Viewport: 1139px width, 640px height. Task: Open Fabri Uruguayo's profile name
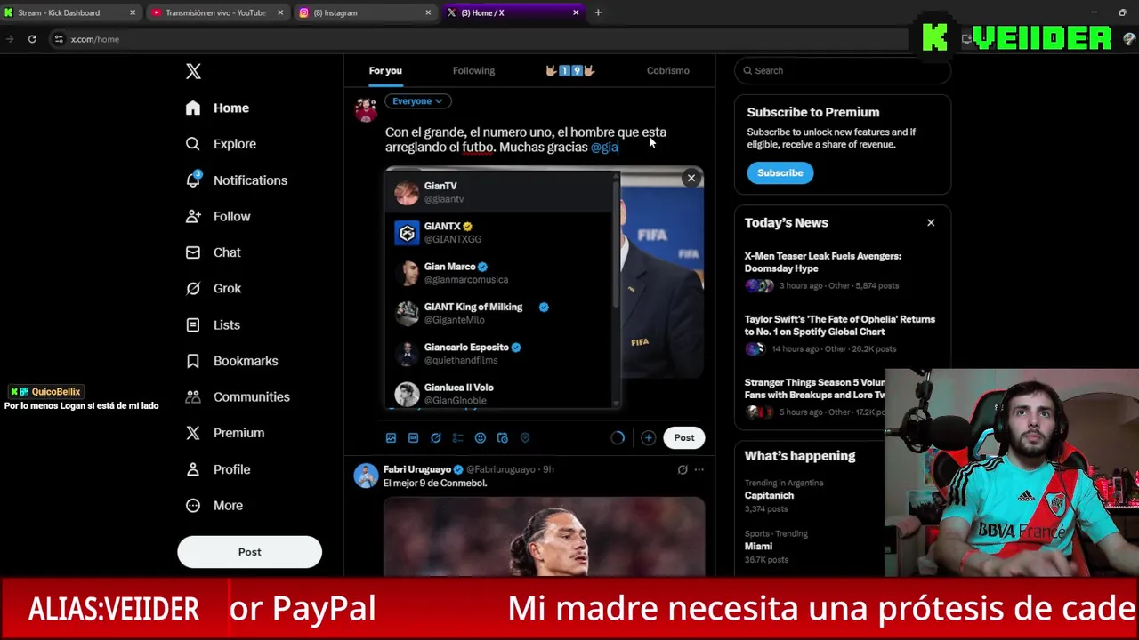click(418, 469)
